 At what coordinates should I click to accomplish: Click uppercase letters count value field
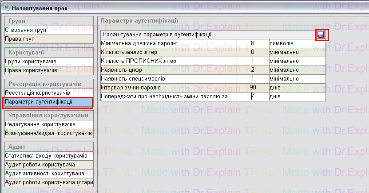[x=252, y=61]
